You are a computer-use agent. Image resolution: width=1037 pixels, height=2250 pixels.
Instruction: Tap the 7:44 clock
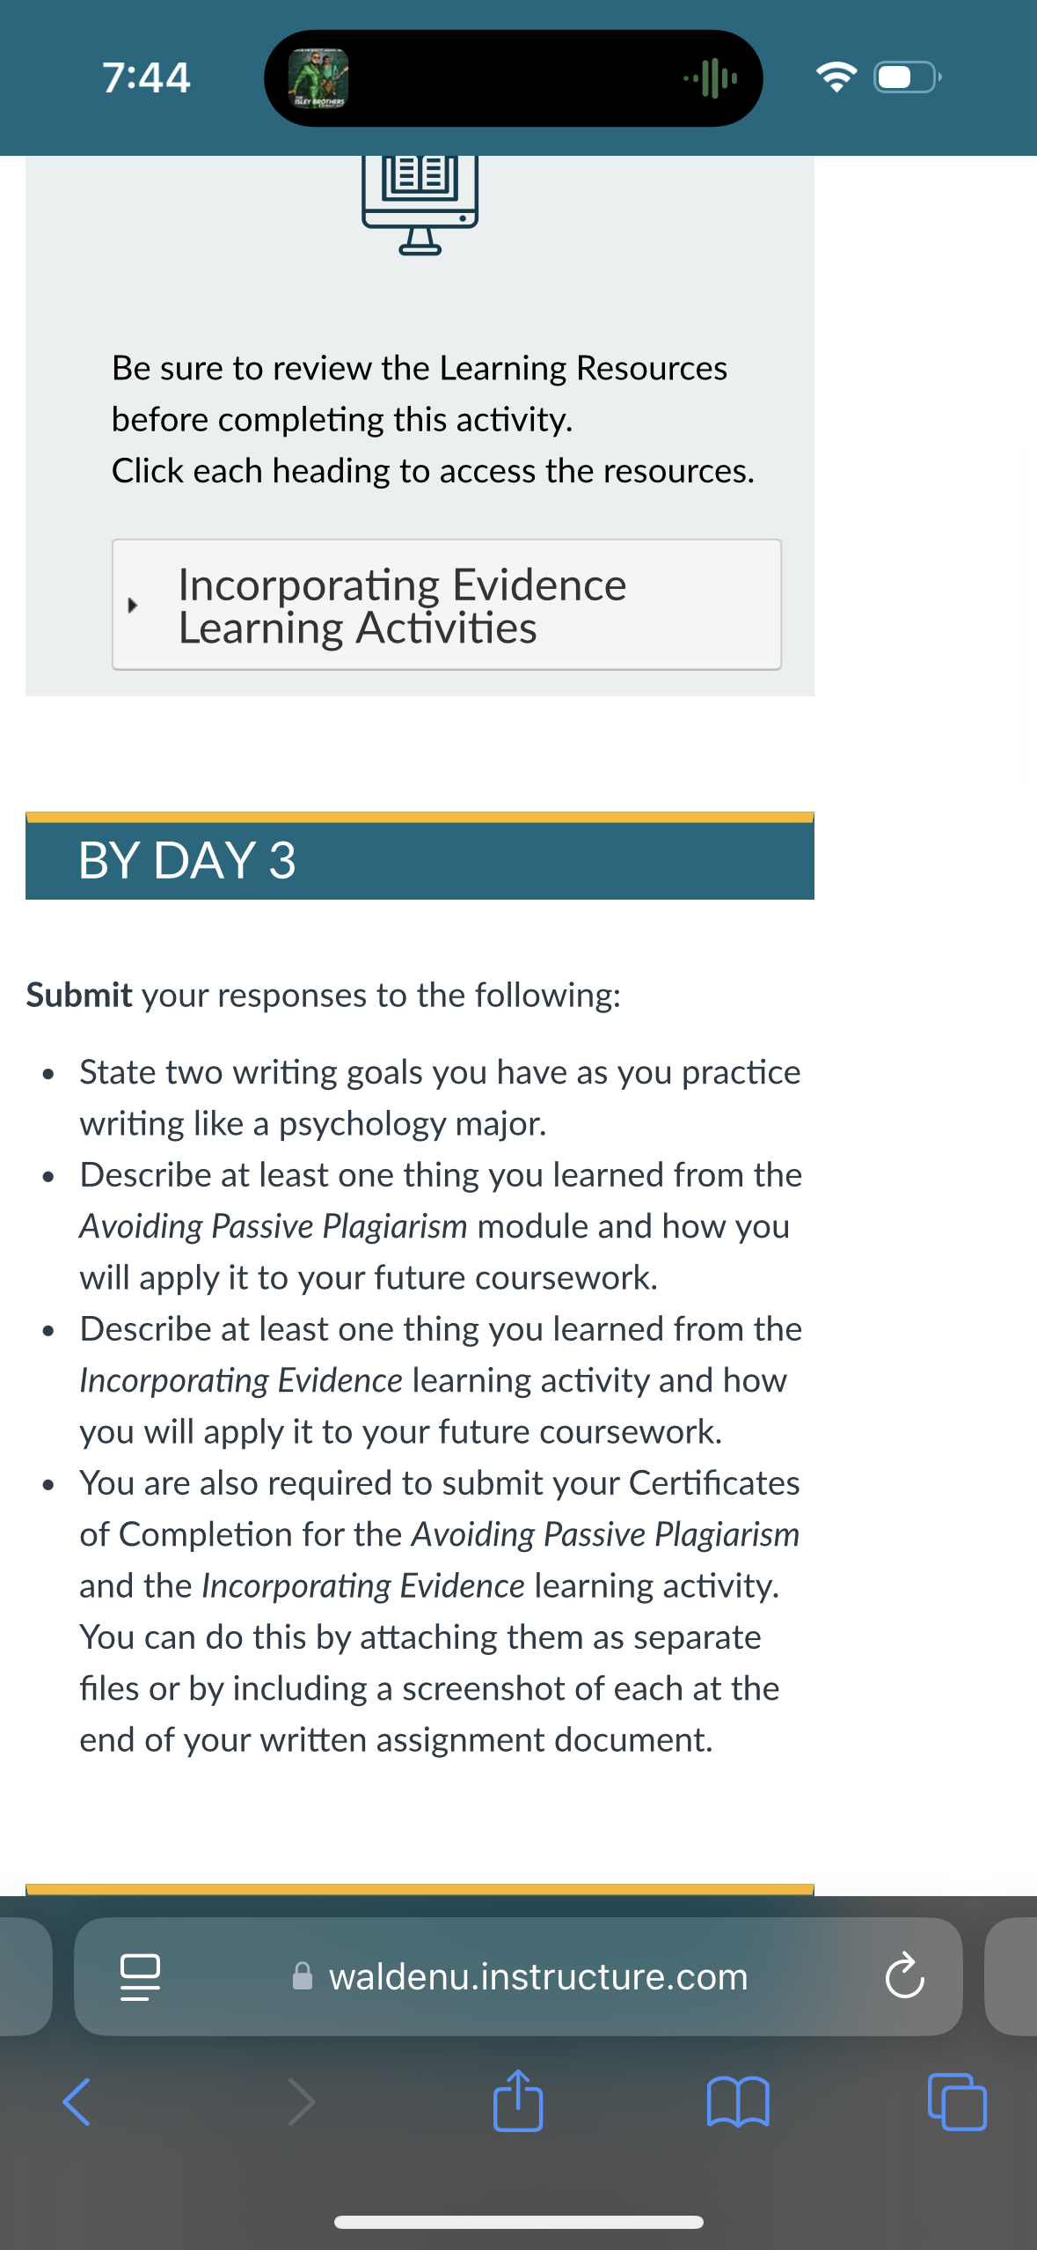pyautogui.click(x=146, y=77)
